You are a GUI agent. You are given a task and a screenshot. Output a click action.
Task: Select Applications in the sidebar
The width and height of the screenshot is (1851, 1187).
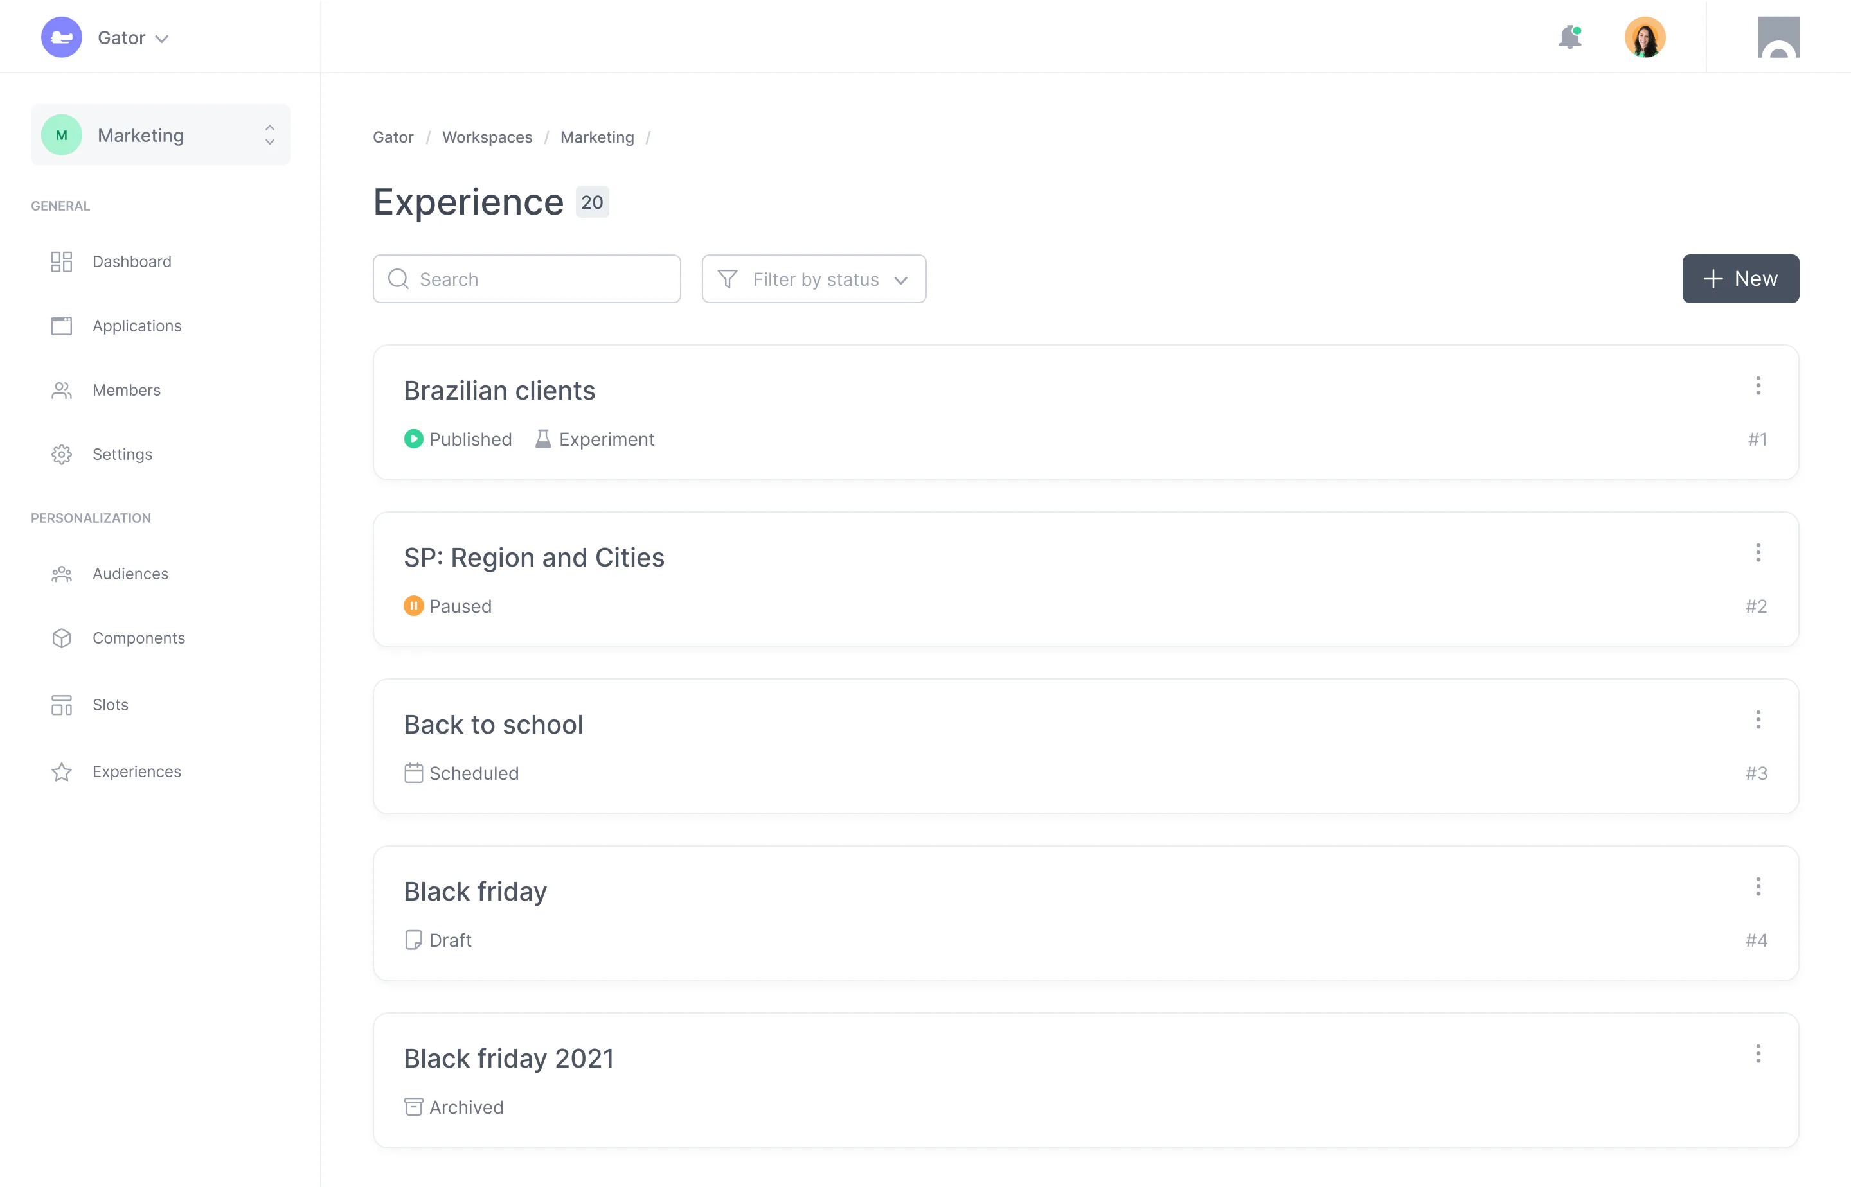pyautogui.click(x=136, y=325)
